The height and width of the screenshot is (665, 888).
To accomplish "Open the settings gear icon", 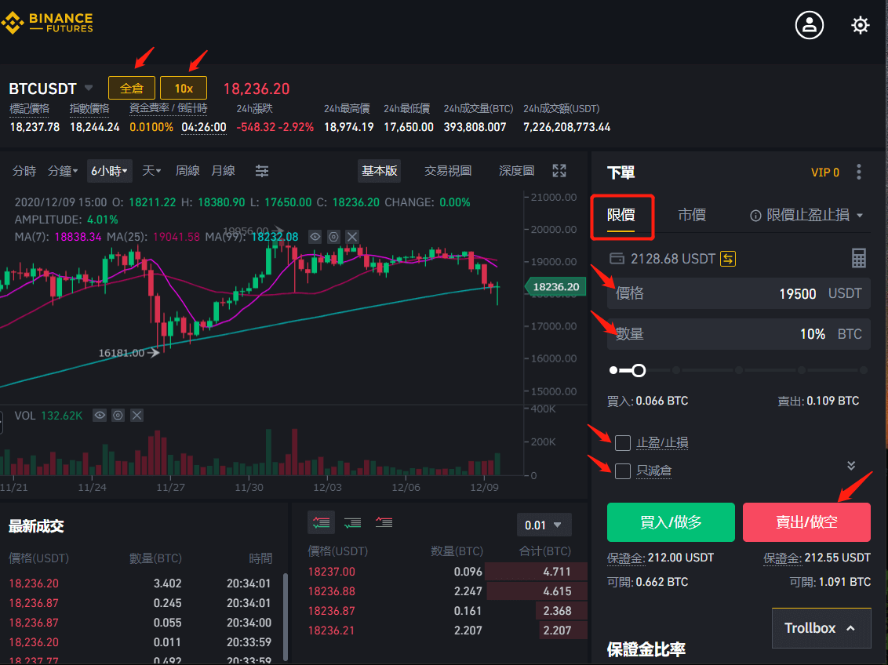I will [861, 25].
